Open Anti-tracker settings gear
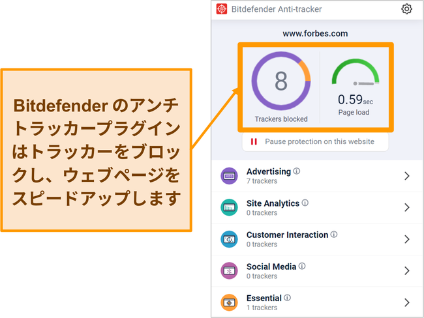424x318 pixels. pos(406,9)
